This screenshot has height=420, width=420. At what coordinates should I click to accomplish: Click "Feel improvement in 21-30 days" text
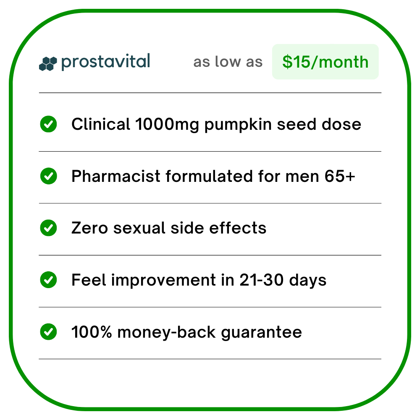click(x=199, y=280)
